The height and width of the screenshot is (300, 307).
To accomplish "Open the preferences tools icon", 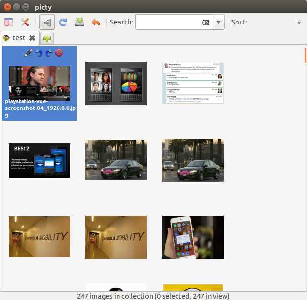I will click(x=25, y=22).
